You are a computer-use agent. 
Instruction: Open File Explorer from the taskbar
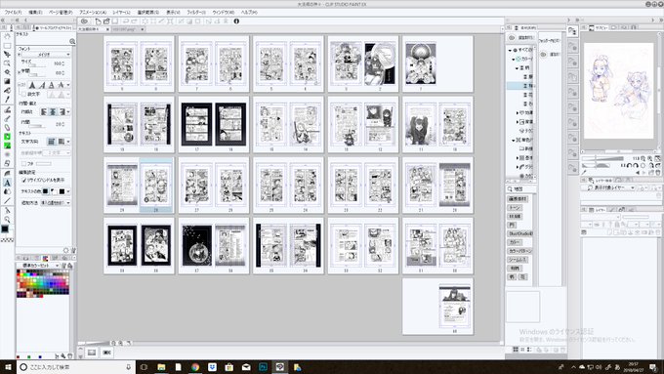161,367
